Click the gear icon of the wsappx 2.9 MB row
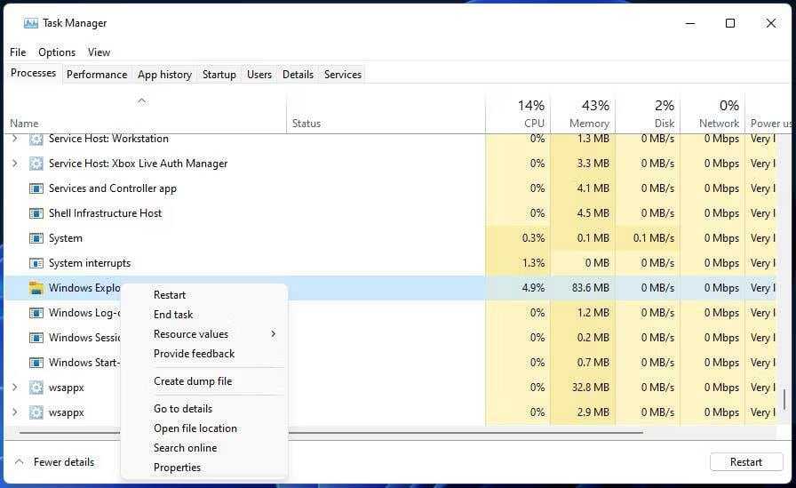This screenshot has width=796, height=488. click(36, 412)
